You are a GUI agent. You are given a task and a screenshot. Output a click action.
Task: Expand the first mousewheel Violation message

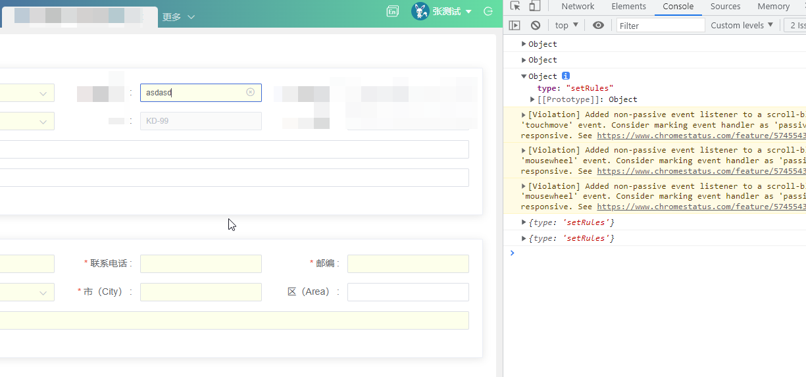tap(524, 150)
